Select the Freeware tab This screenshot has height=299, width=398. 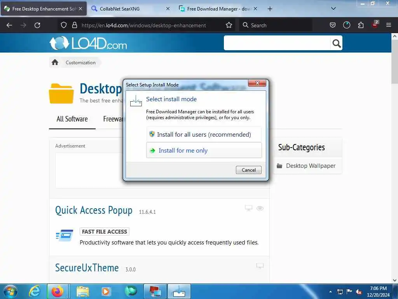113,119
